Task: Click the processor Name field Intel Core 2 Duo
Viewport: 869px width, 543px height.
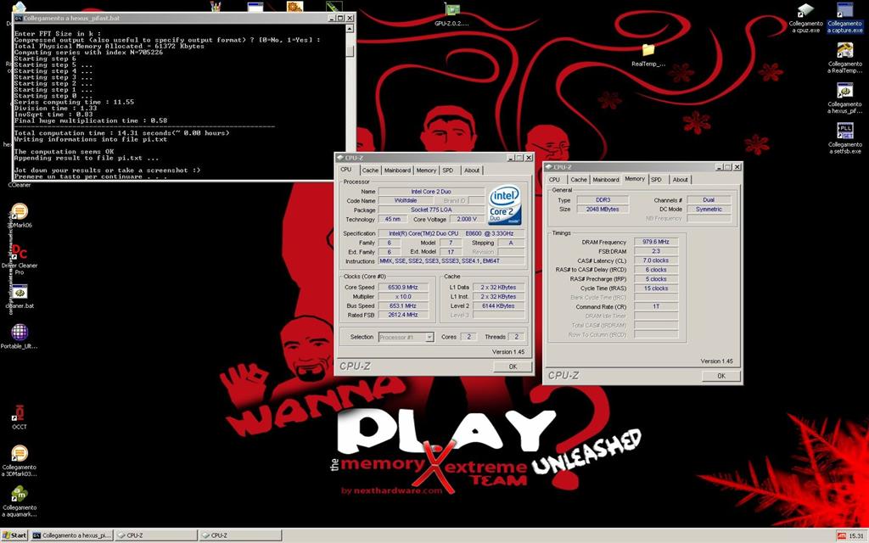Action: click(x=431, y=192)
